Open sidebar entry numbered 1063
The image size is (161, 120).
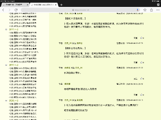pyautogui.click(x=23, y=68)
